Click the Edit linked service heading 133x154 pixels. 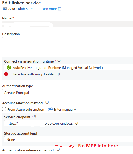coord(22,3)
